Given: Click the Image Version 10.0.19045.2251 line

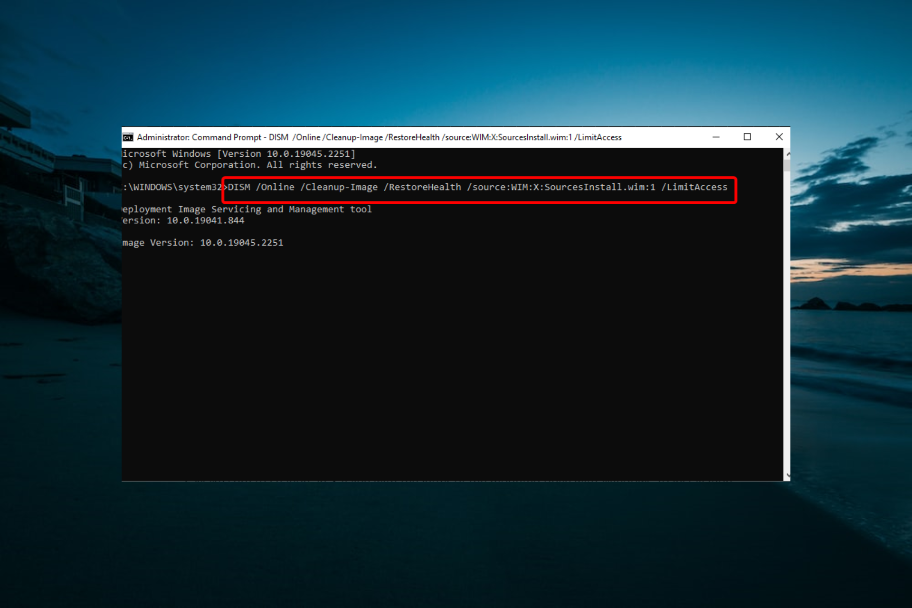Looking at the screenshot, I should [203, 243].
